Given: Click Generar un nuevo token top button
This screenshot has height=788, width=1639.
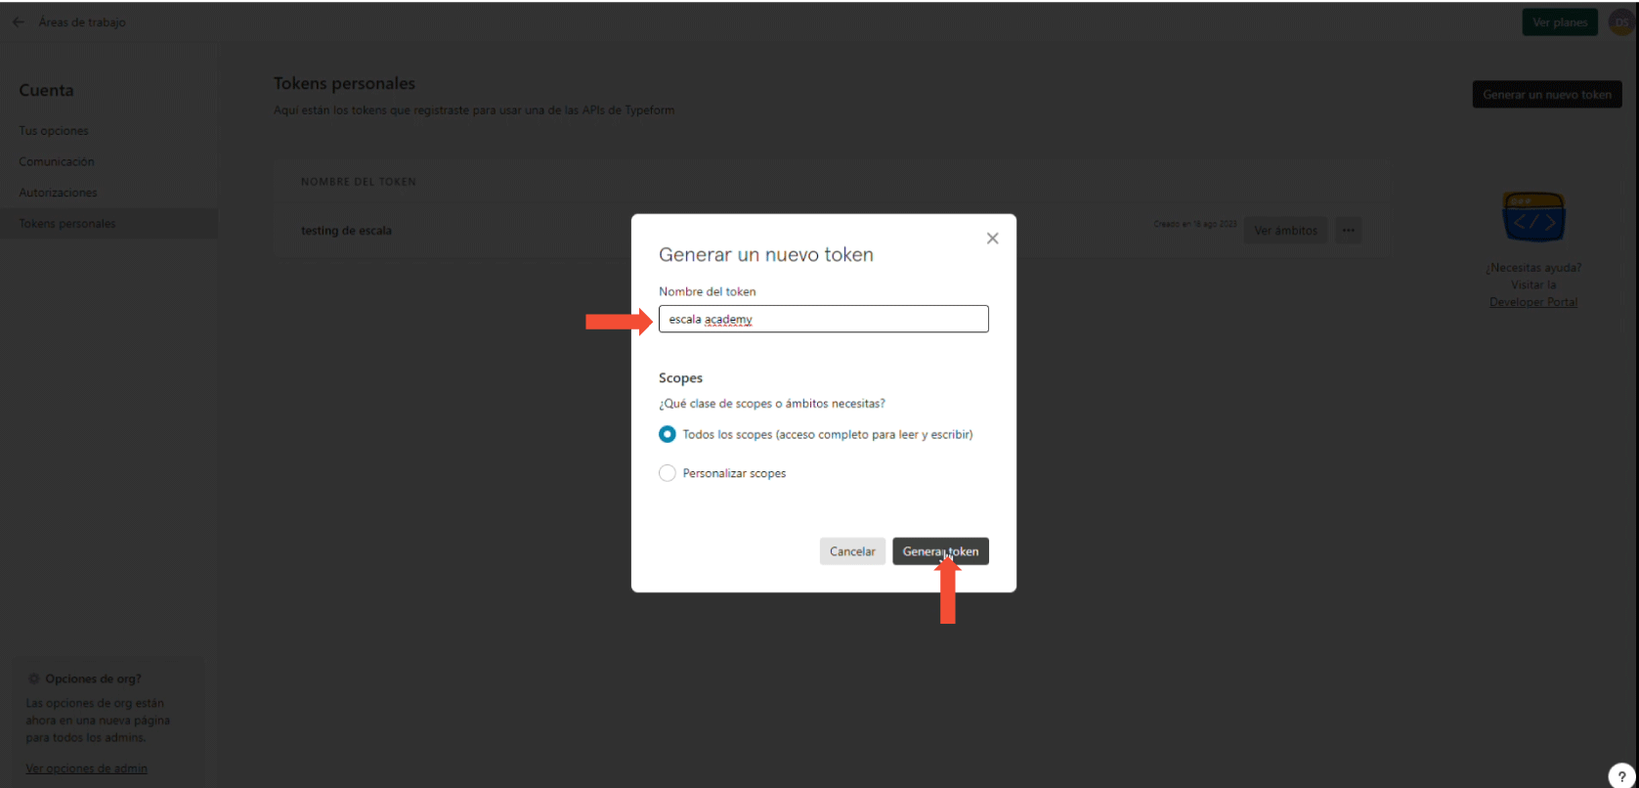Looking at the screenshot, I should [x=1547, y=95].
